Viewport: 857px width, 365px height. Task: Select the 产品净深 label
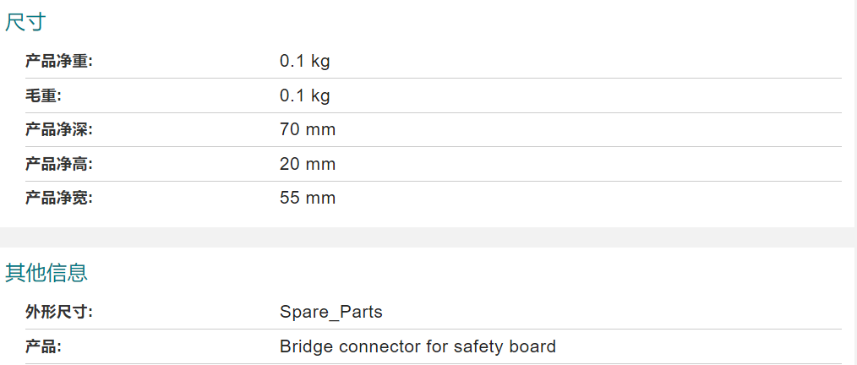tap(59, 129)
